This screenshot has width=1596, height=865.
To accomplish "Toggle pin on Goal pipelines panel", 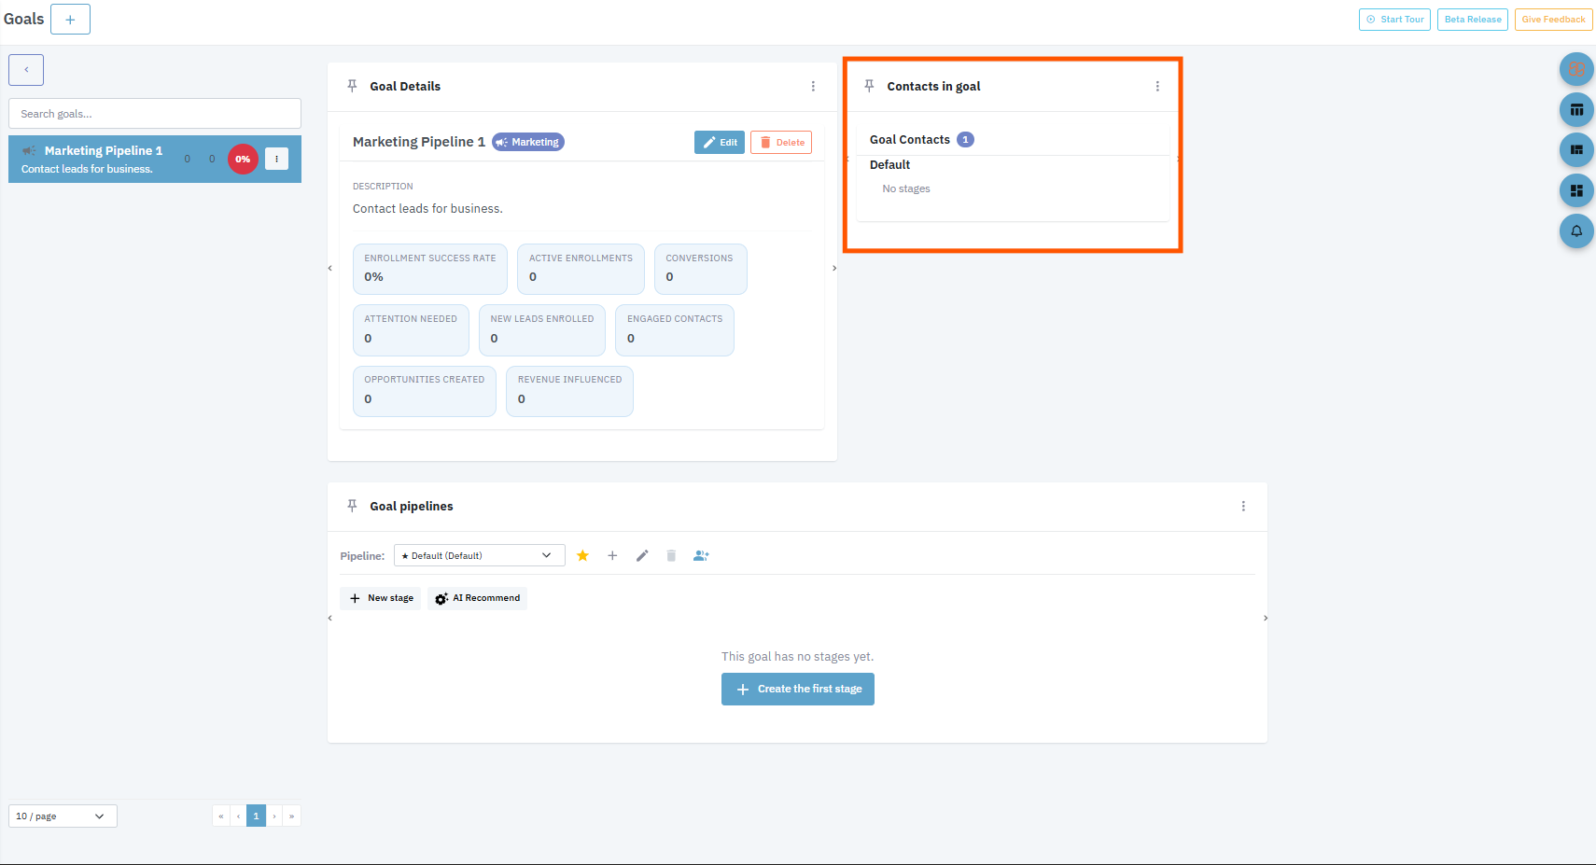I will (x=352, y=506).
